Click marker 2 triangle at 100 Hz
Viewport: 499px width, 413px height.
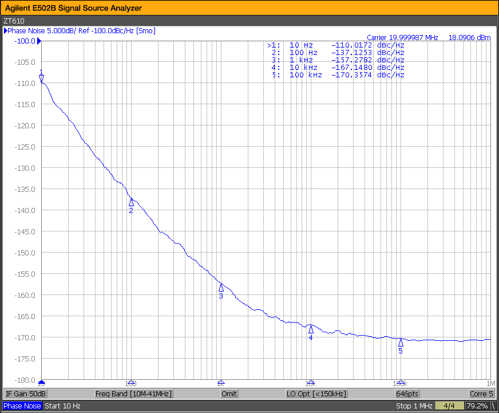131,202
